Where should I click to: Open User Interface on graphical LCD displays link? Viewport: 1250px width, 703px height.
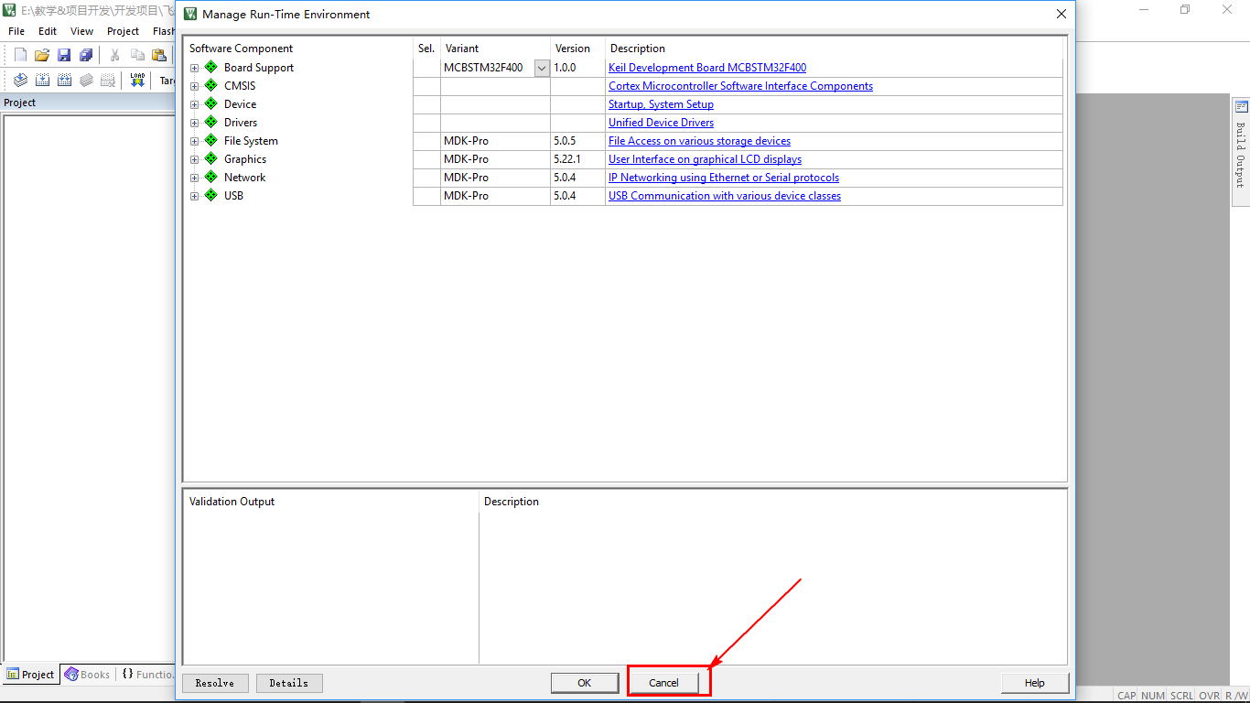click(x=705, y=159)
